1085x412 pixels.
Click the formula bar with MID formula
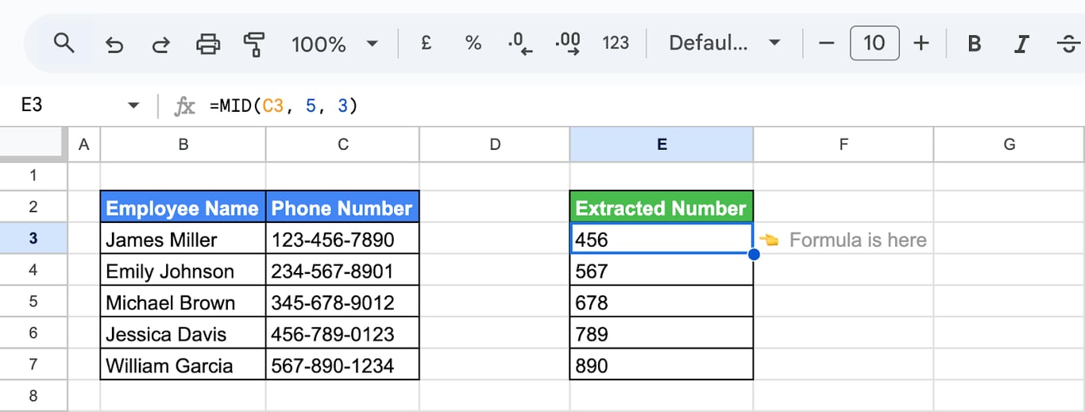[x=643, y=106]
